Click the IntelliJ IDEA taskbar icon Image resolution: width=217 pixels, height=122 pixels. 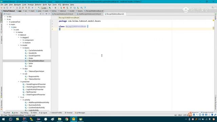pyautogui.click(x=24, y=119)
